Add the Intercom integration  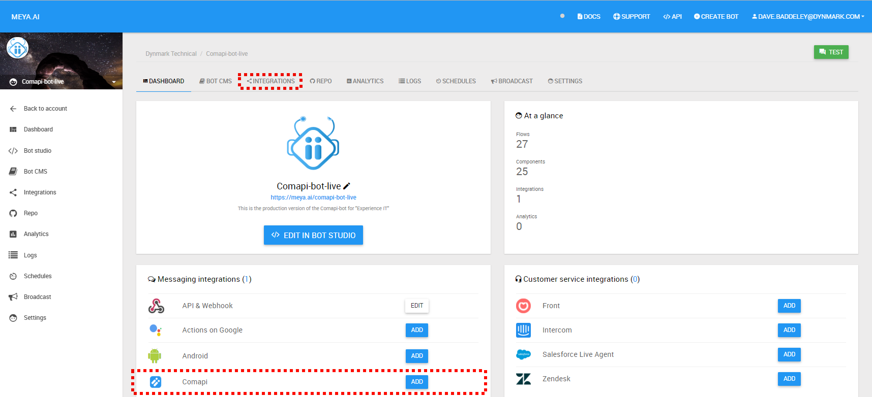[x=789, y=330]
